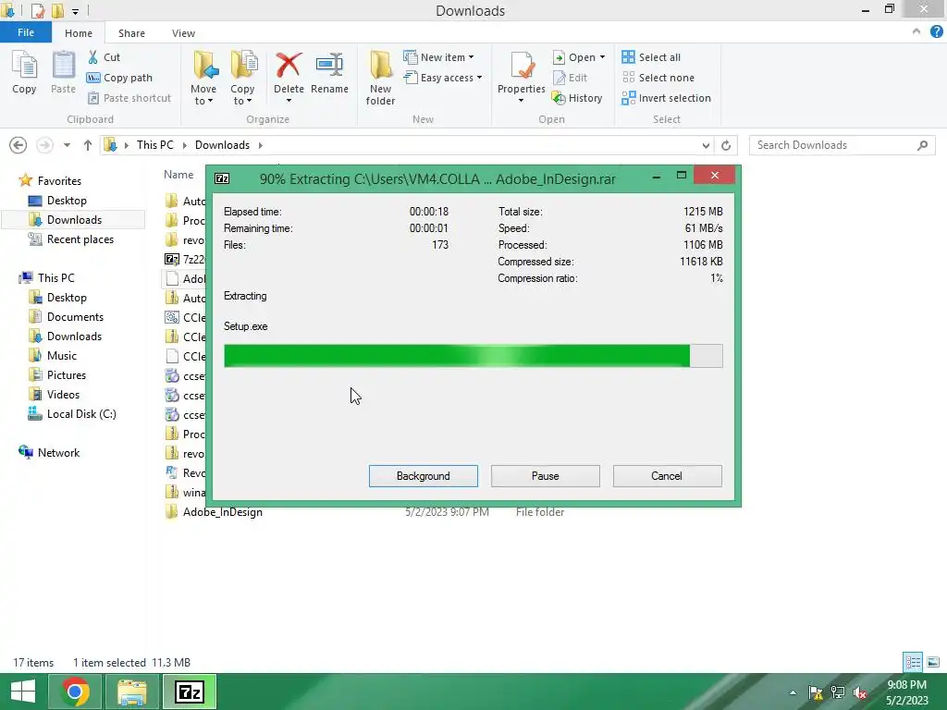Click the muted volume tray icon
The height and width of the screenshot is (710, 947).
(860, 692)
